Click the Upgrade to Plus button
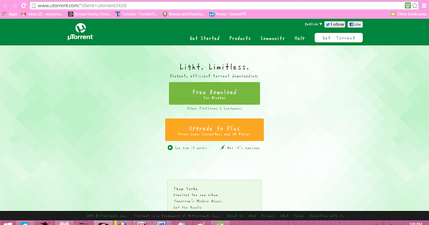 coord(214,130)
